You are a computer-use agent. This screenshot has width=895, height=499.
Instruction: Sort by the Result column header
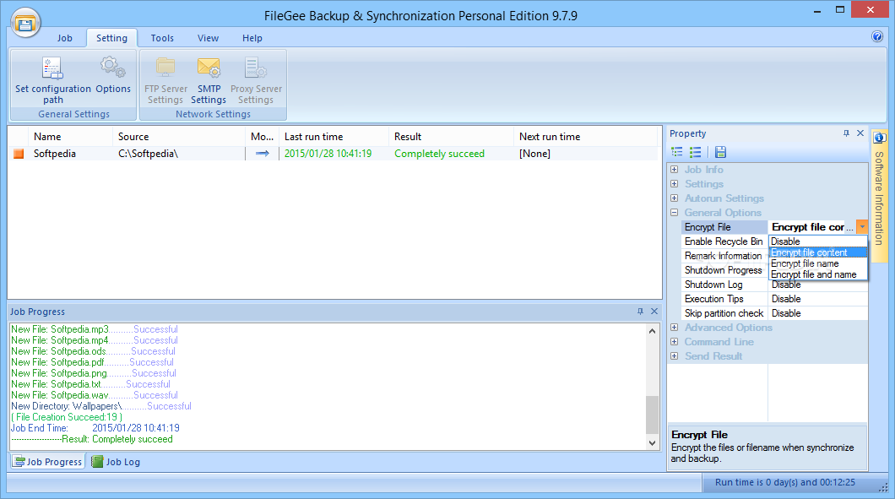coord(452,137)
